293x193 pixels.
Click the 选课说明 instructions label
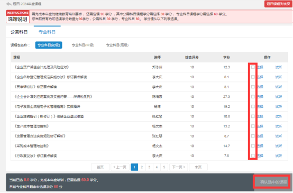pyautogui.click(x=17, y=19)
